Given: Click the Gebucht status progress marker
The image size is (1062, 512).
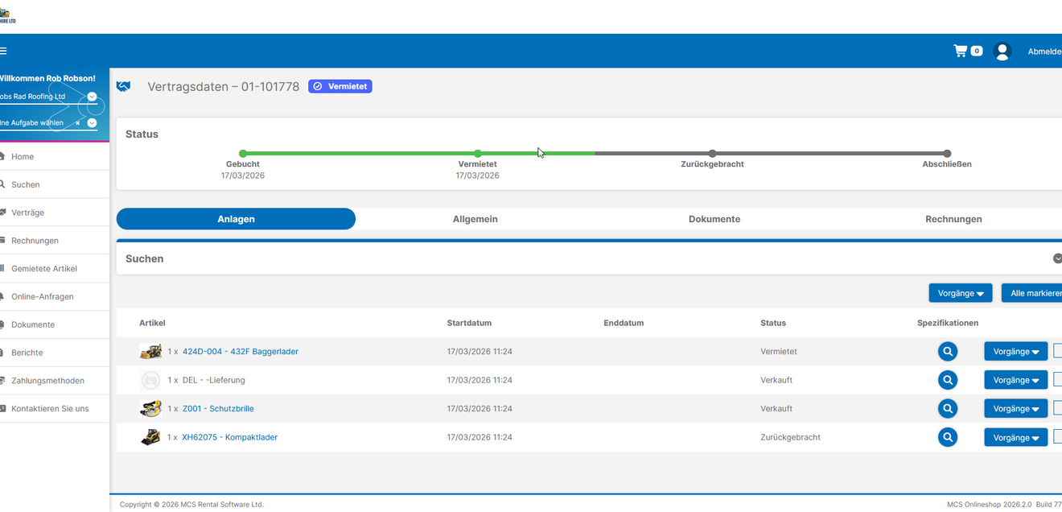Looking at the screenshot, I should tap(243, 154).
